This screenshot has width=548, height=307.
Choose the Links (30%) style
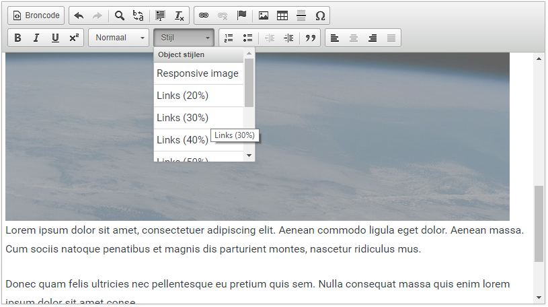(198, 118)
